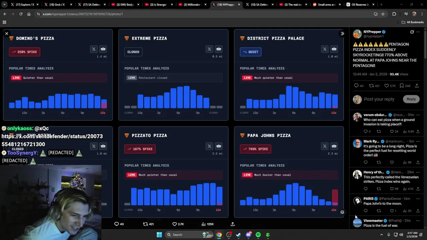Click the browser home icon
427x240 pixels.
click(29, 14)
